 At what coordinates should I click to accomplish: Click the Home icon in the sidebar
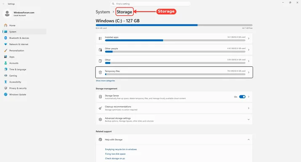pyautogui.click(x=5, y=25)
